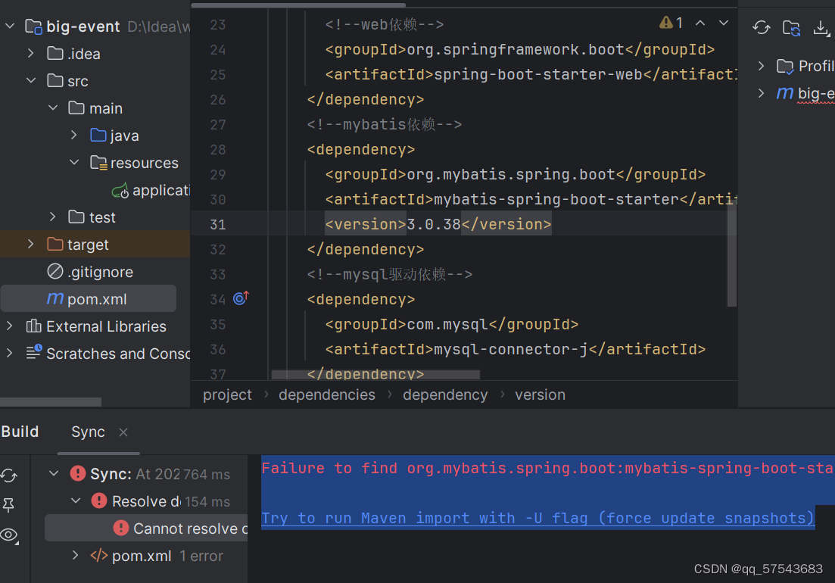Click the resources folder icon
The image size is (835, 583).
[x=98, y=162]
